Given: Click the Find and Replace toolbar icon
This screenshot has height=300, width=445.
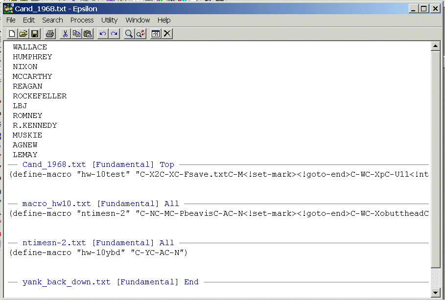Looking at the screenshot, I should tap(140, 33).
